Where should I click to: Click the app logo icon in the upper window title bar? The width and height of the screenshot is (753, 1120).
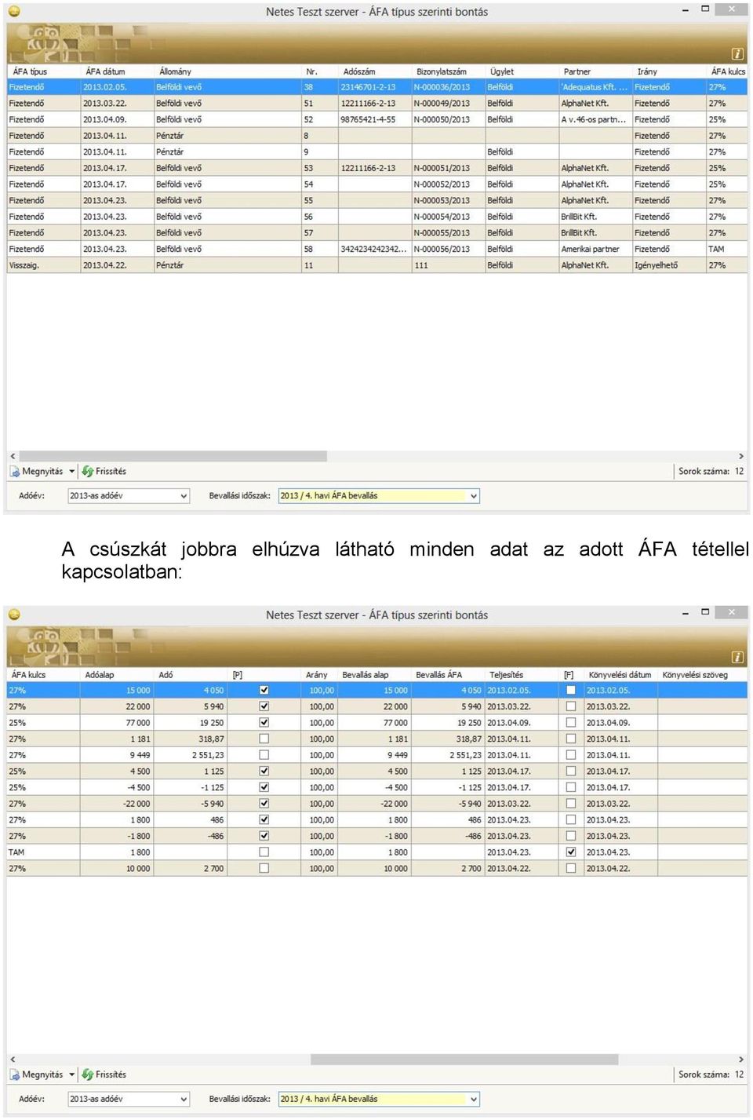coord(14,12)
